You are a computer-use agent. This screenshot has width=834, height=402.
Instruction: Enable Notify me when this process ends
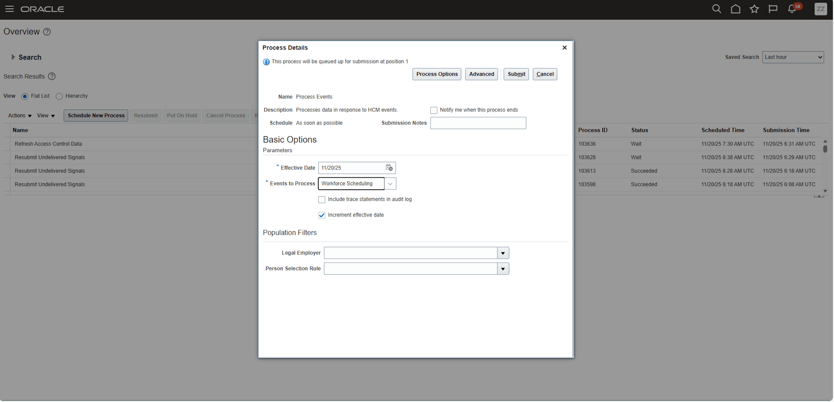434,110
